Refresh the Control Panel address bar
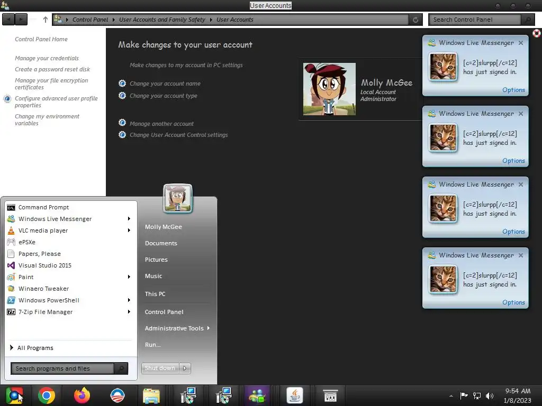 click(x=415, y=20)
